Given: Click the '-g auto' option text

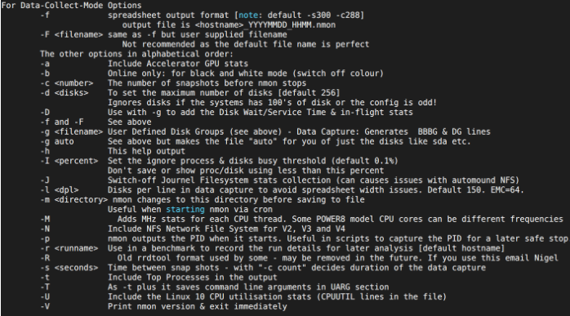Looking at the screenshot, I should click(57, 141).
